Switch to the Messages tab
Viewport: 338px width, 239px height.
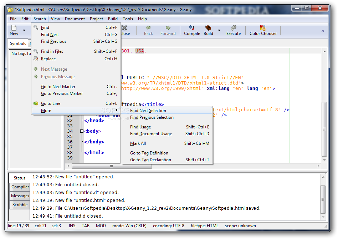point(20,196)
